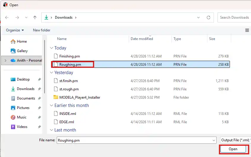251x157 pixels.
Task: Click the st.rough.prn file icon
Action: pos(56,89)
